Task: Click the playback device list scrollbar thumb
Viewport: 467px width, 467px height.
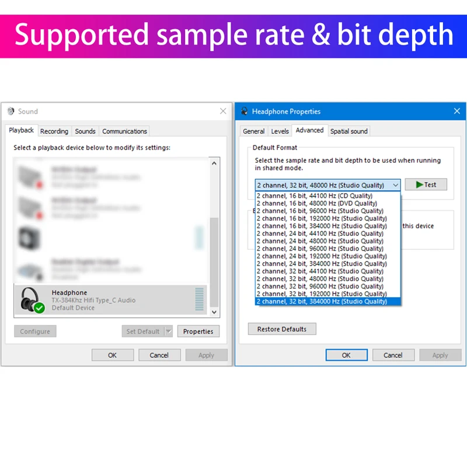Action: click(x=214, y=262)
